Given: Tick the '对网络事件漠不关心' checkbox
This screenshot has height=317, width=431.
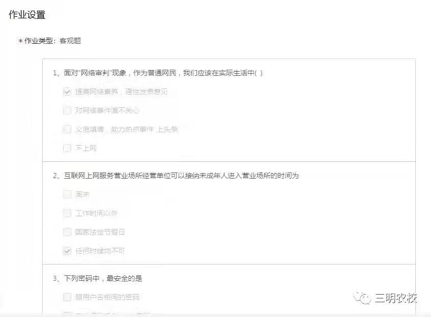Looking at the screenshot, I should click(67, 110).
